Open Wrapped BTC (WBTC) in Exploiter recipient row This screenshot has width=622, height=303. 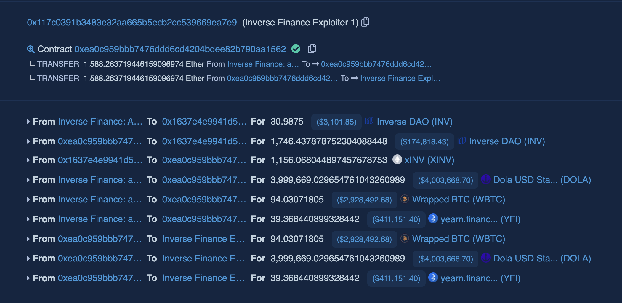459,239
